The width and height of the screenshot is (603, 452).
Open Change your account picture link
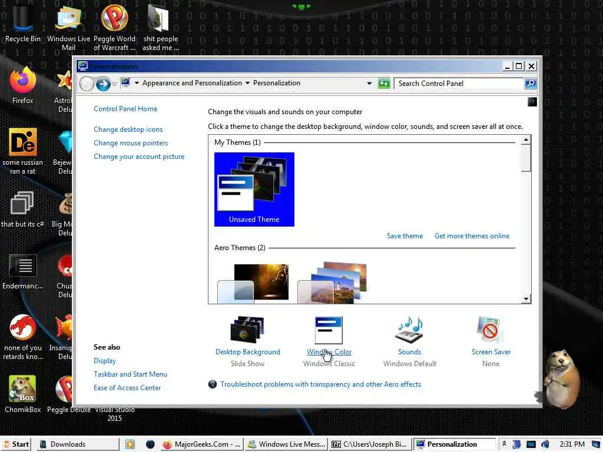[139, 157]
